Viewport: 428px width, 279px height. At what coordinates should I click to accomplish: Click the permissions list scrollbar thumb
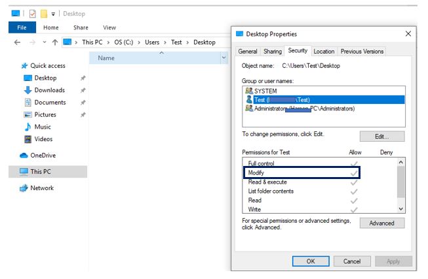coord(400,182)
